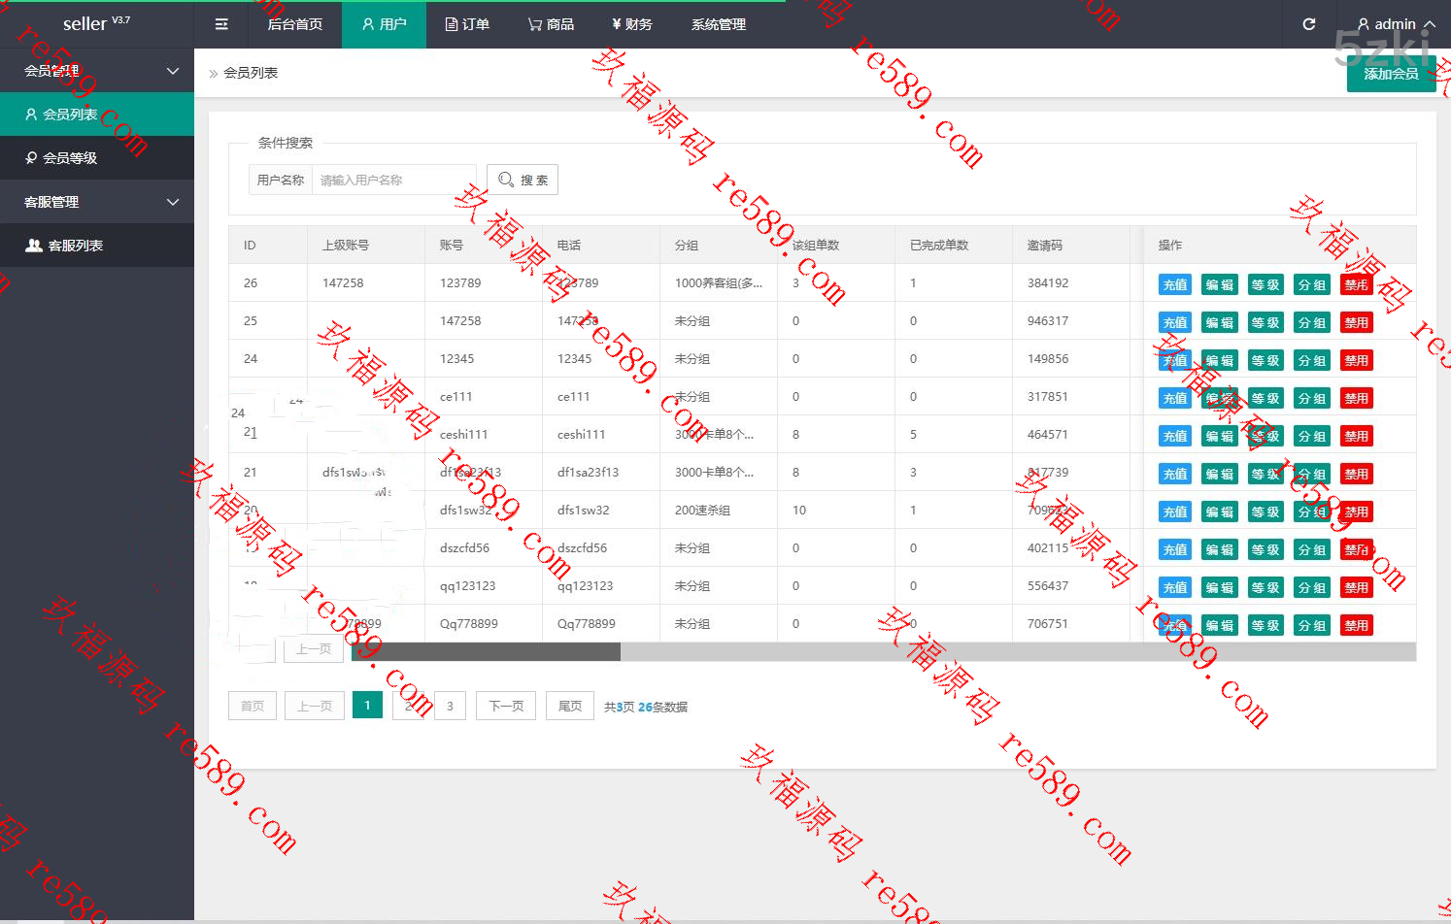Screen dimensions: 1451x924
Task: Click 编辑 for account 147258
Action: (1219, 322)
